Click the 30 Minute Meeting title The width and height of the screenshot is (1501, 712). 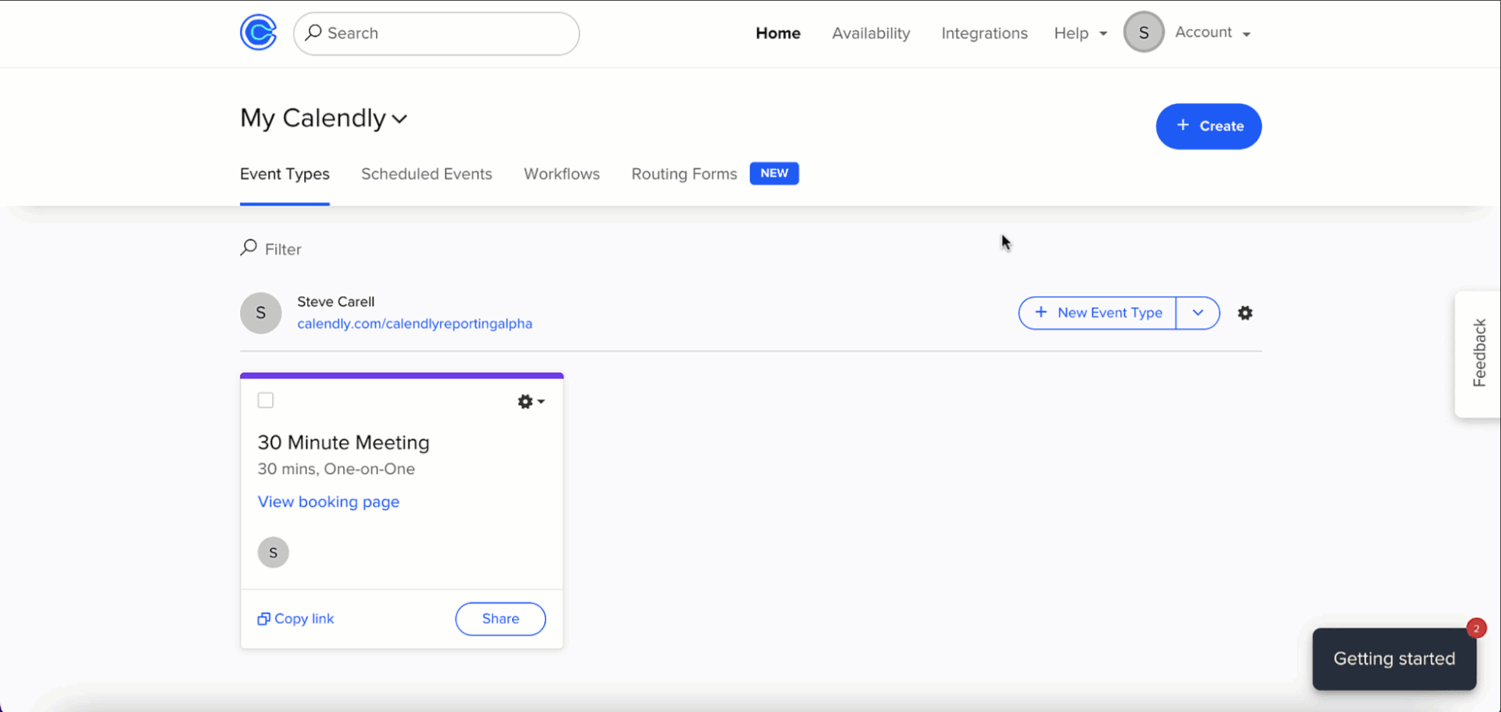point(343,442)
